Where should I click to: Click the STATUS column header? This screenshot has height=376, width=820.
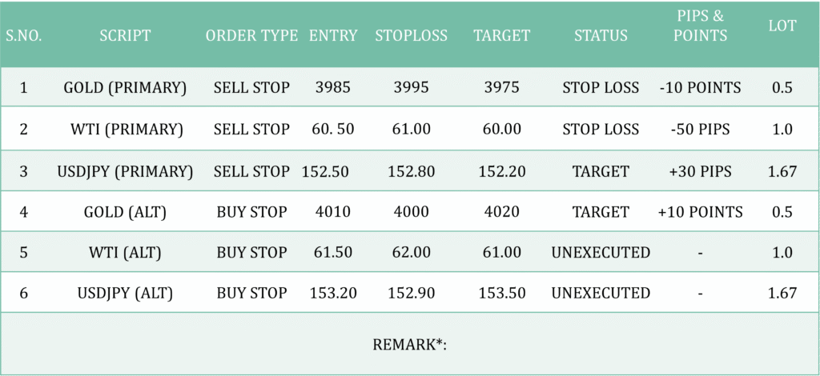point(601,36)
